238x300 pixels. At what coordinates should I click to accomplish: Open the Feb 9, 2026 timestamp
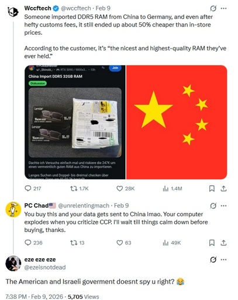tap(47, 296)
